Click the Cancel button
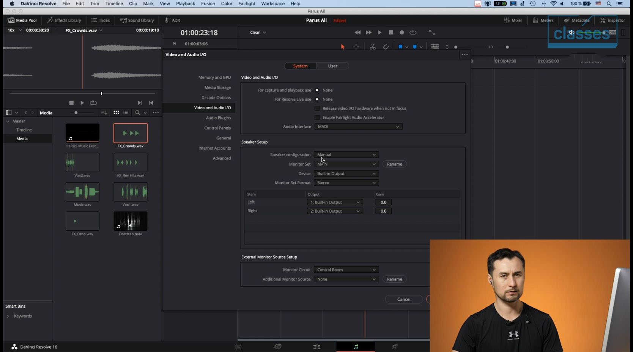633x352 pixels. point(404,299)
